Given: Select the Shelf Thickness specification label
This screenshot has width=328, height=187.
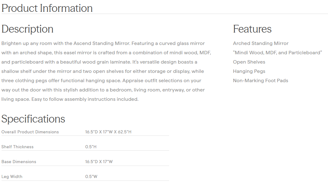Looking at the screenshot, I should click(17, 147).
